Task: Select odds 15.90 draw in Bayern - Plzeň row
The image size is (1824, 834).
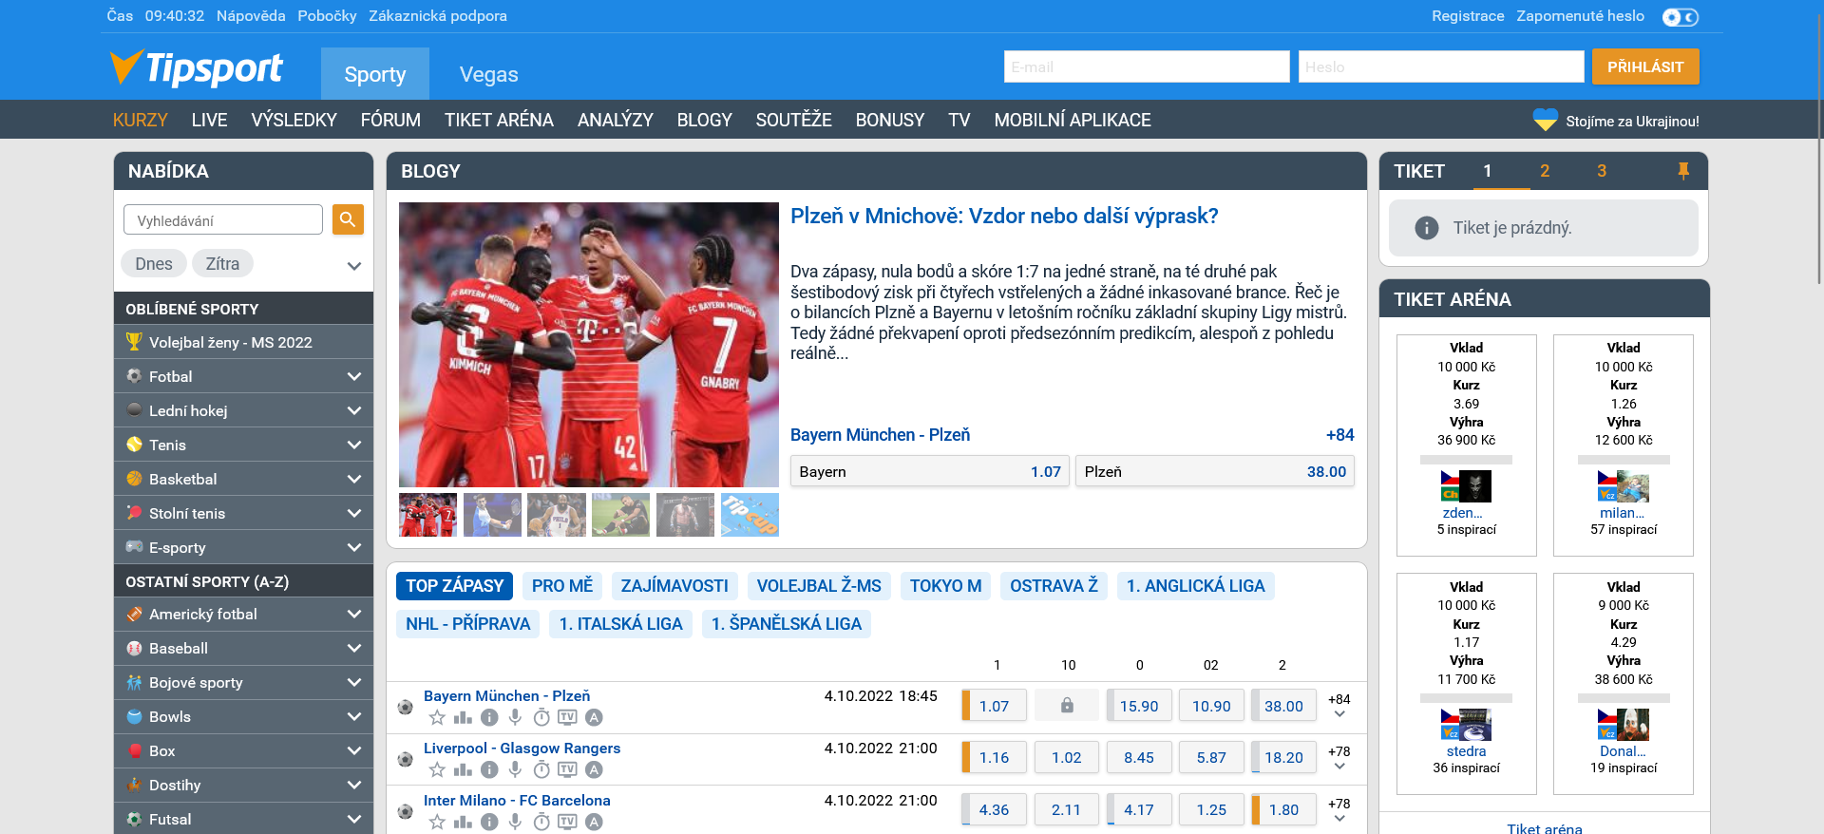Action: (x=1139, y=706)
